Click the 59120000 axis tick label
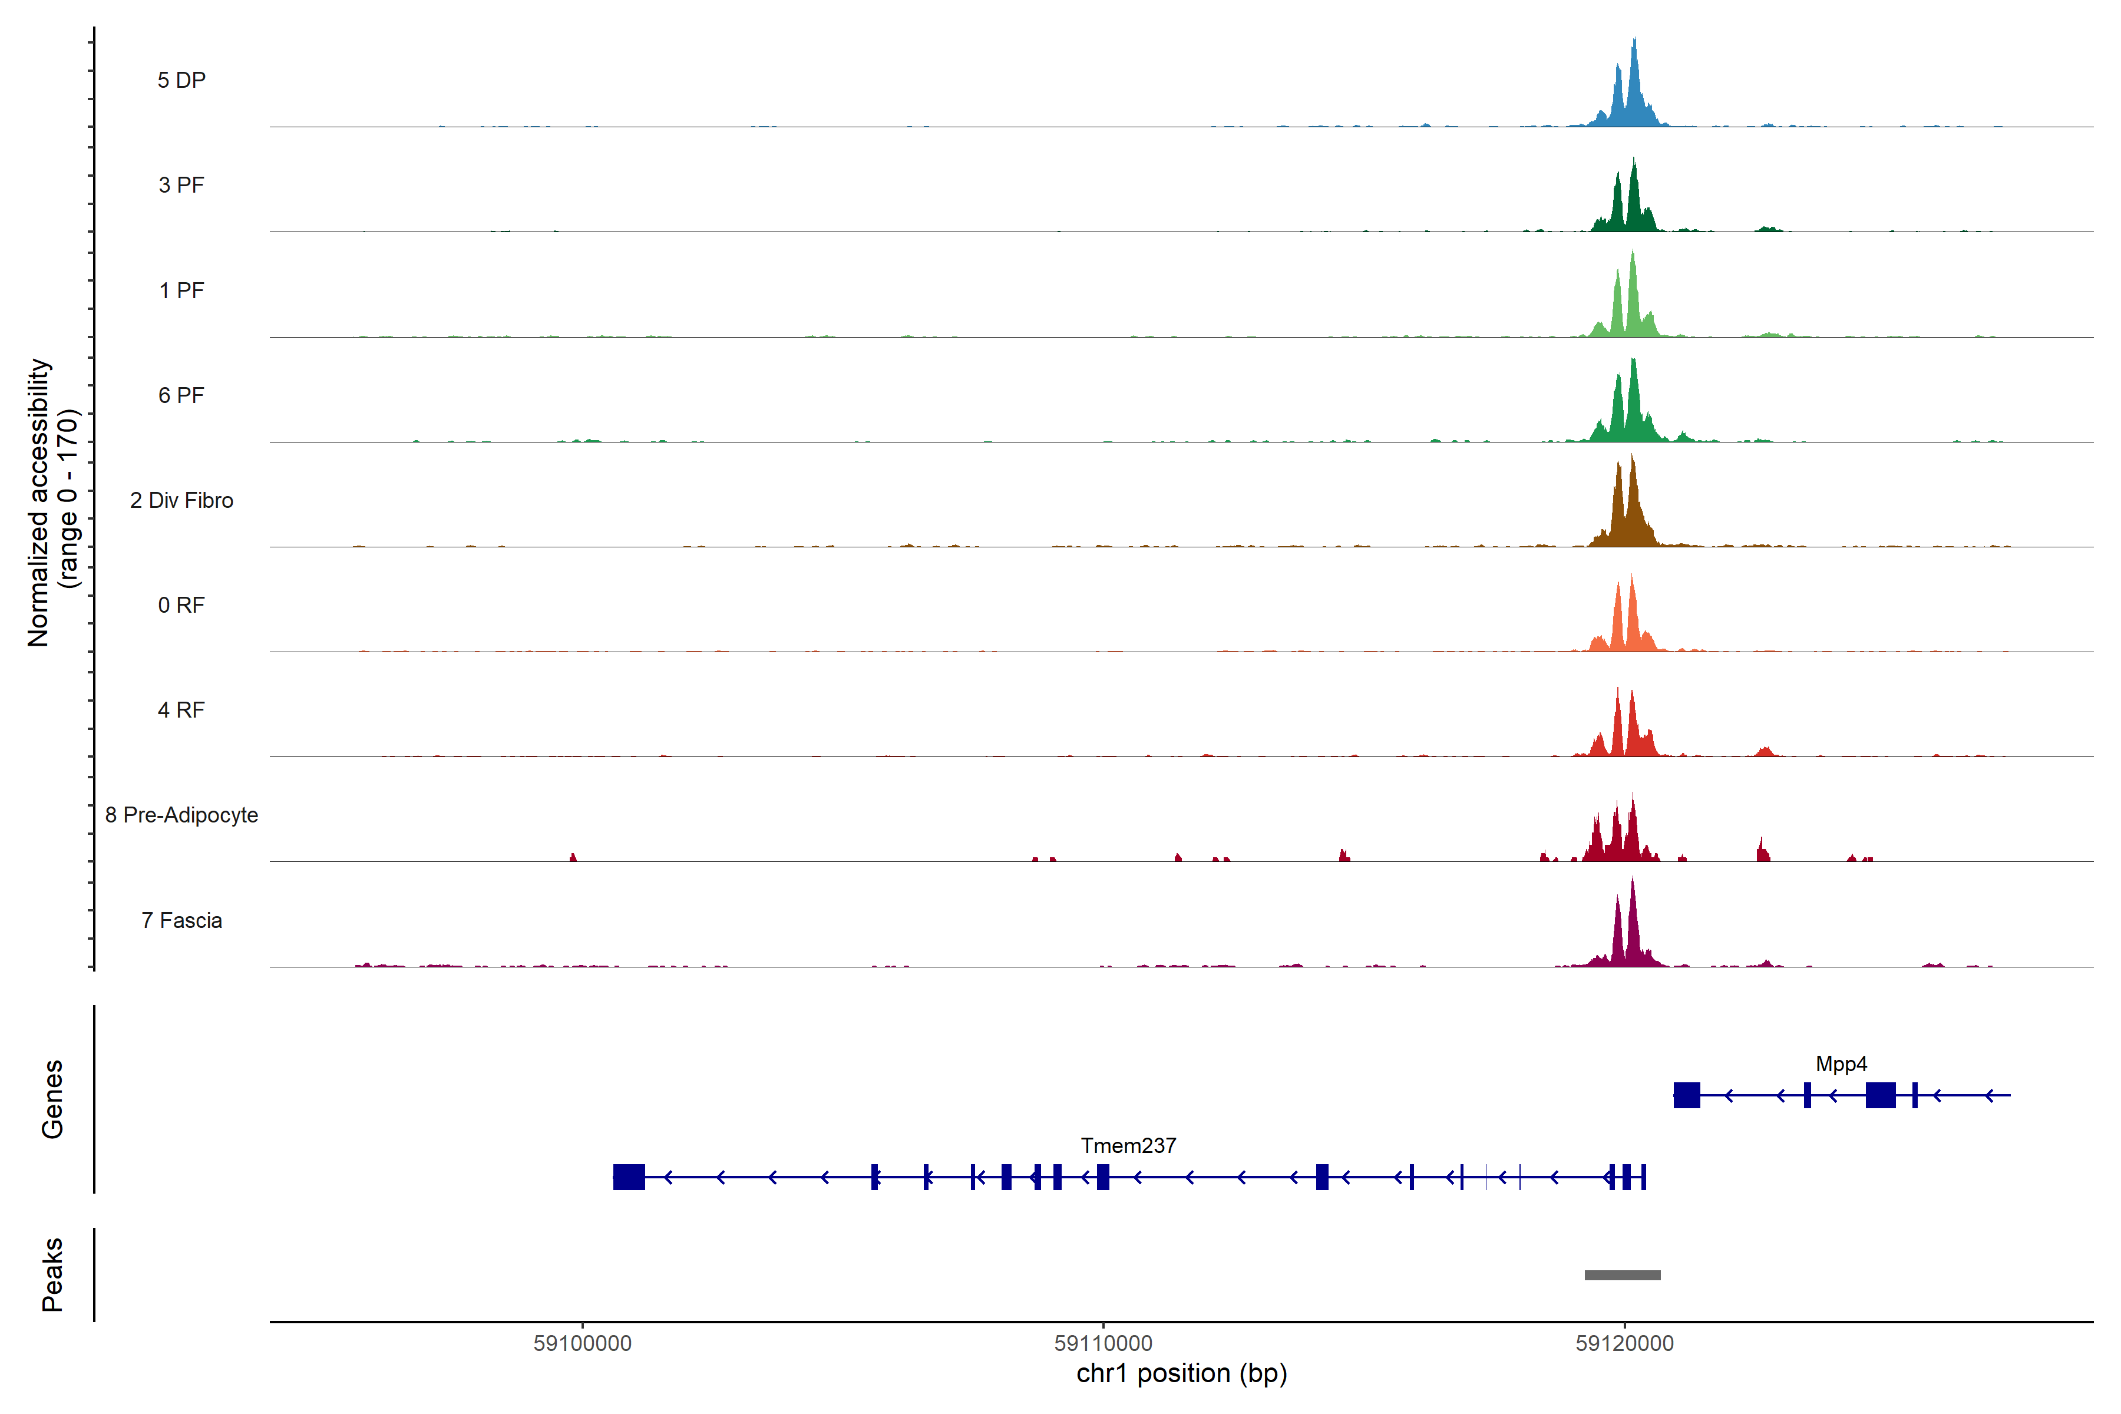 1624,1344
